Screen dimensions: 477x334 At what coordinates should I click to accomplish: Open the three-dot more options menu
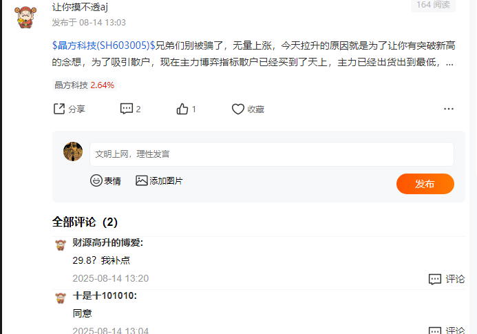click(x=449, y=109)
